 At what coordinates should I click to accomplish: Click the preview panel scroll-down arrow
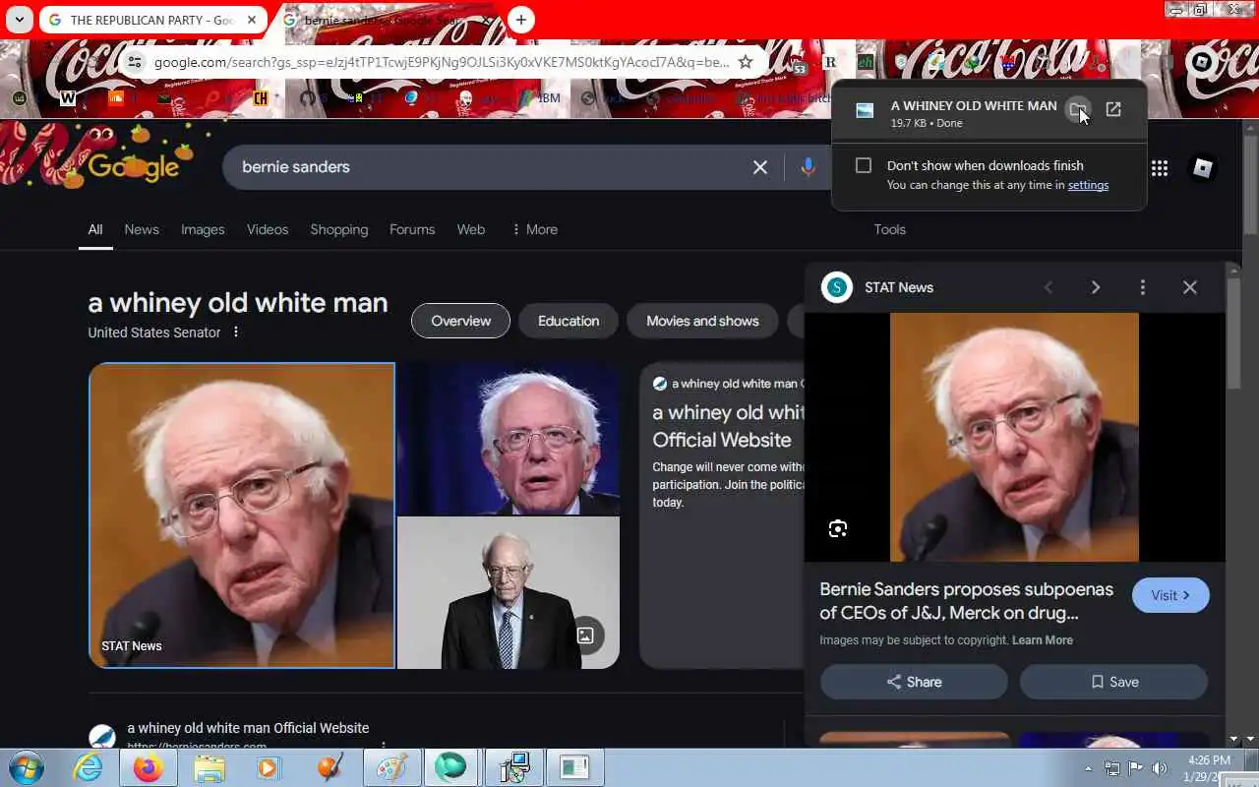1233,739
